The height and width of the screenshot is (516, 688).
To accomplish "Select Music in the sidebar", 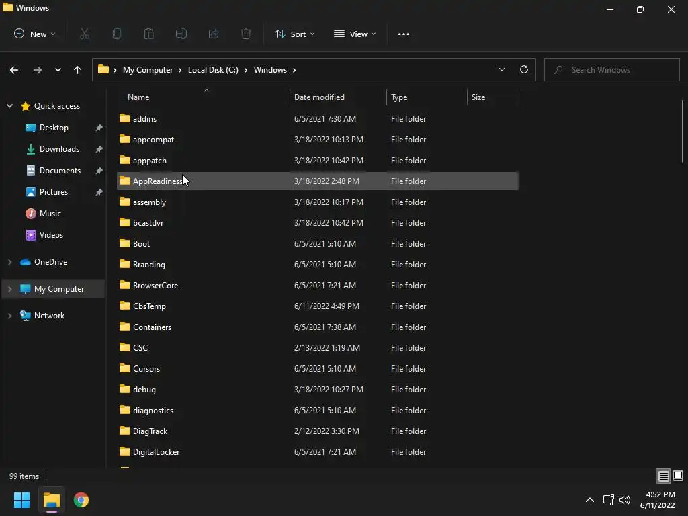I will click(x=50, y=214).
